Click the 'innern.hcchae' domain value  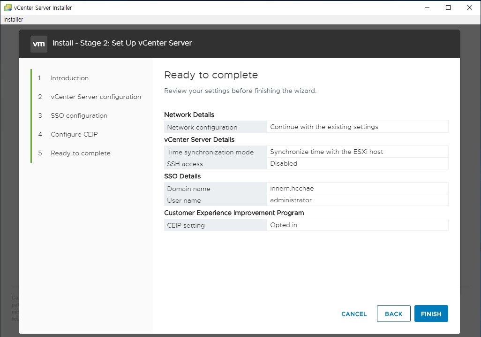coord(292,188)
